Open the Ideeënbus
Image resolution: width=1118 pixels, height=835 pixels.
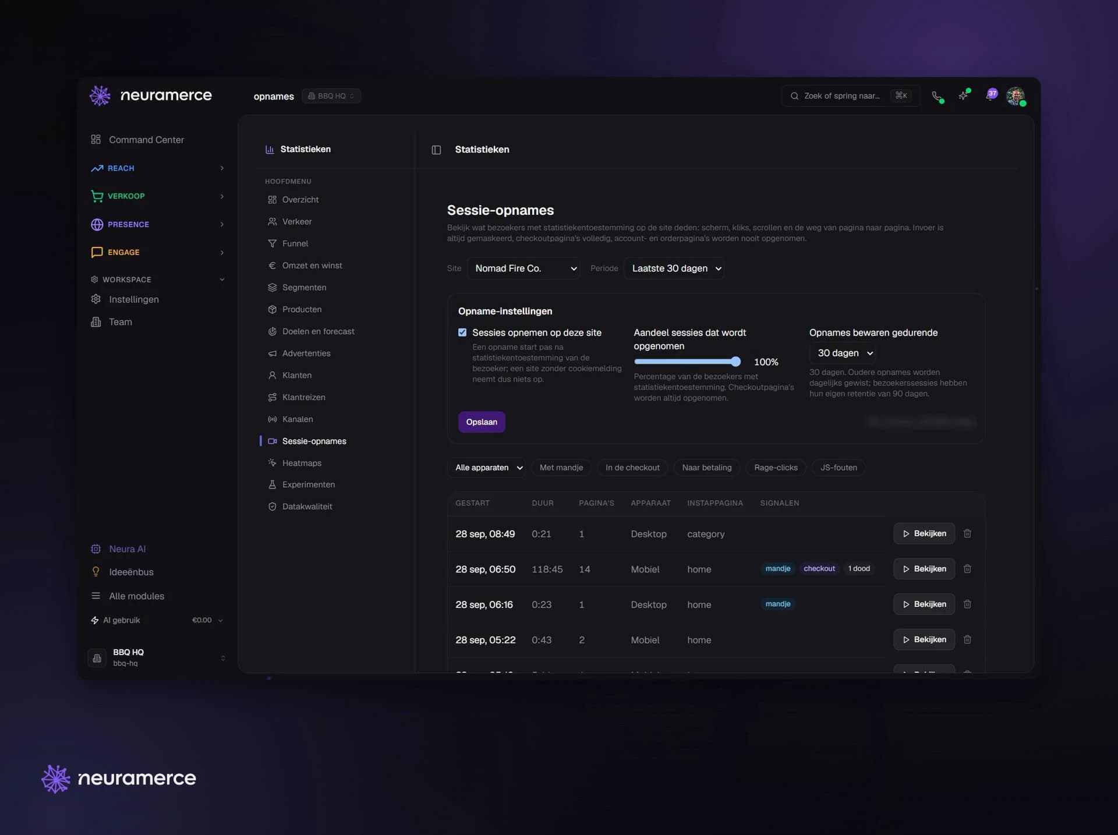(122, 572)
